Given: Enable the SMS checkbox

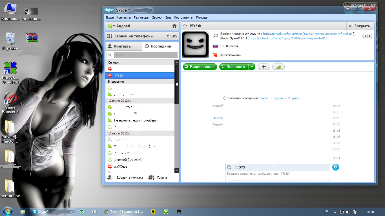Looking at the screenshot, I should click(x=236, y=167).
